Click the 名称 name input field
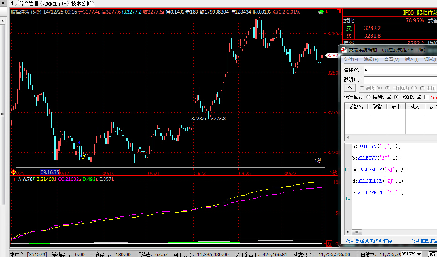Image resolution: width=437 pixels, height=257 pixels. click(400, 70)
